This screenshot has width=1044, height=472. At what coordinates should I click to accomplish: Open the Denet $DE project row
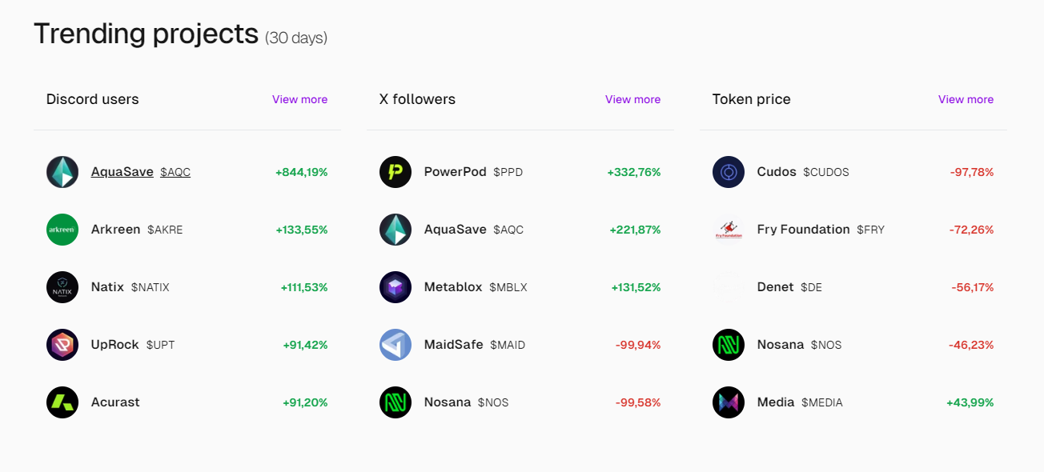[853, 287]
